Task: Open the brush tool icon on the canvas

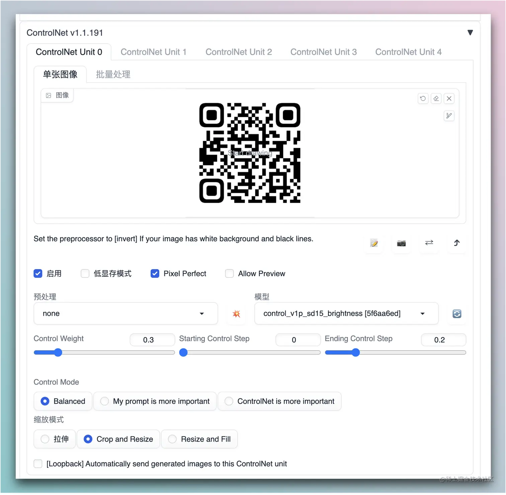Action: 449,116
